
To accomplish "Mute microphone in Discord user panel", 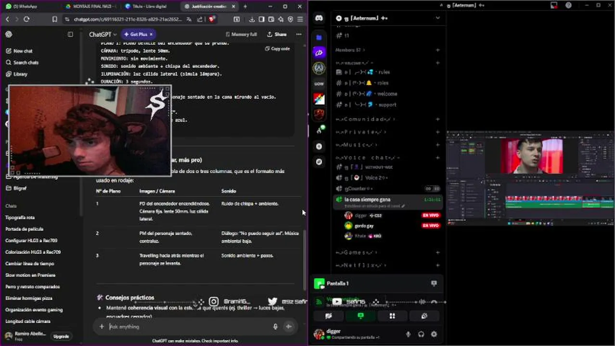I will pyautogui.click(x=409, y=334).
